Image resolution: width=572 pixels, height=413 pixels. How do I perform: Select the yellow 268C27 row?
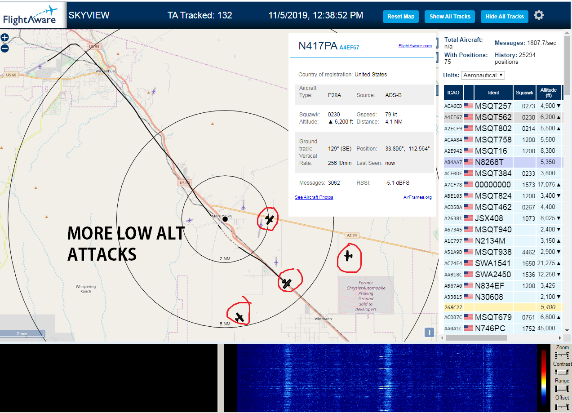click(503, 307)
